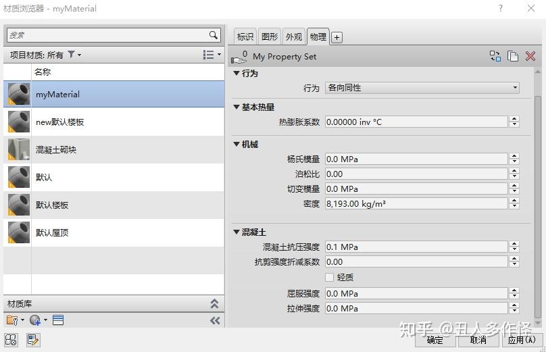Toggle the library panel view icon

(58, 320)
